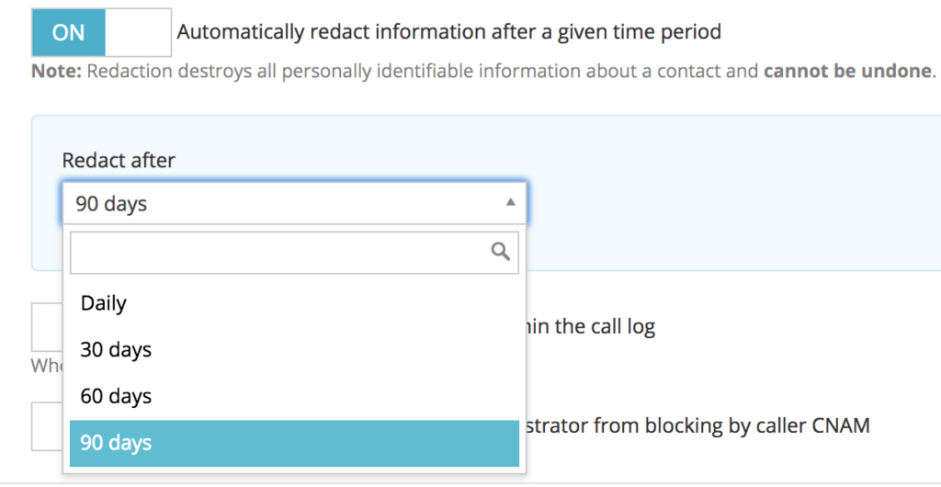Toggle the ON switch for automatic redaction
Viewport: 941px width, 487px height.
click(x=69, y=33)
